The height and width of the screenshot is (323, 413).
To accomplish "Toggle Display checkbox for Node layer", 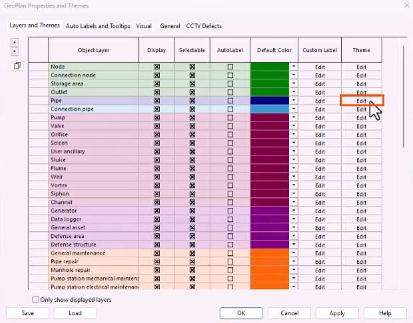I will [157, 66].
